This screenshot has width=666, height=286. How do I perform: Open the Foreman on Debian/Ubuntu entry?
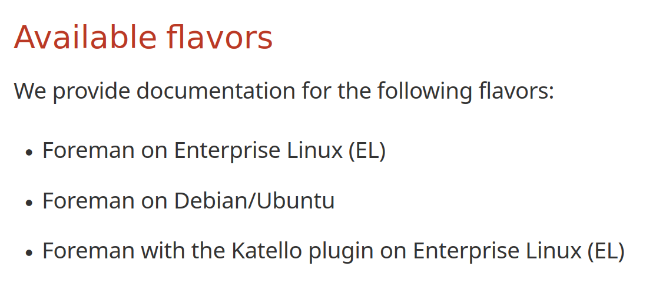tap(188, 200)
